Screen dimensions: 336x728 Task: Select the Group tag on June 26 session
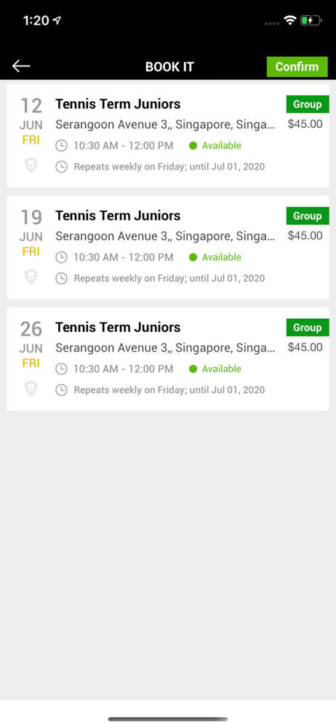(x=307, y=328)
